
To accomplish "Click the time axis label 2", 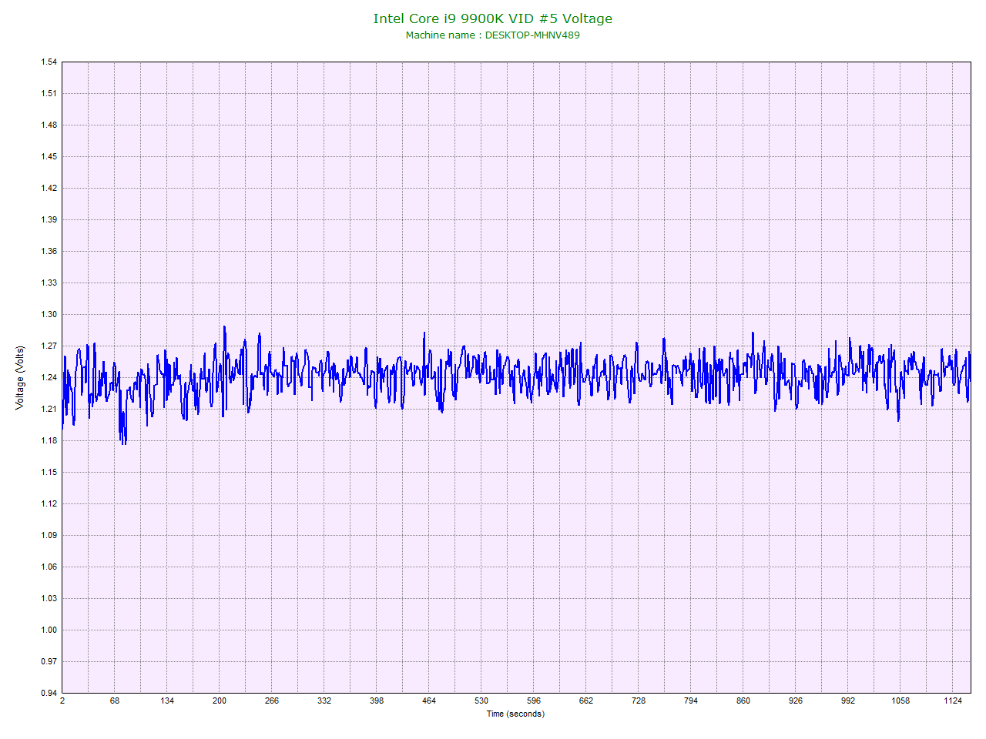I will pyautogui.click(x=62, y=701).
